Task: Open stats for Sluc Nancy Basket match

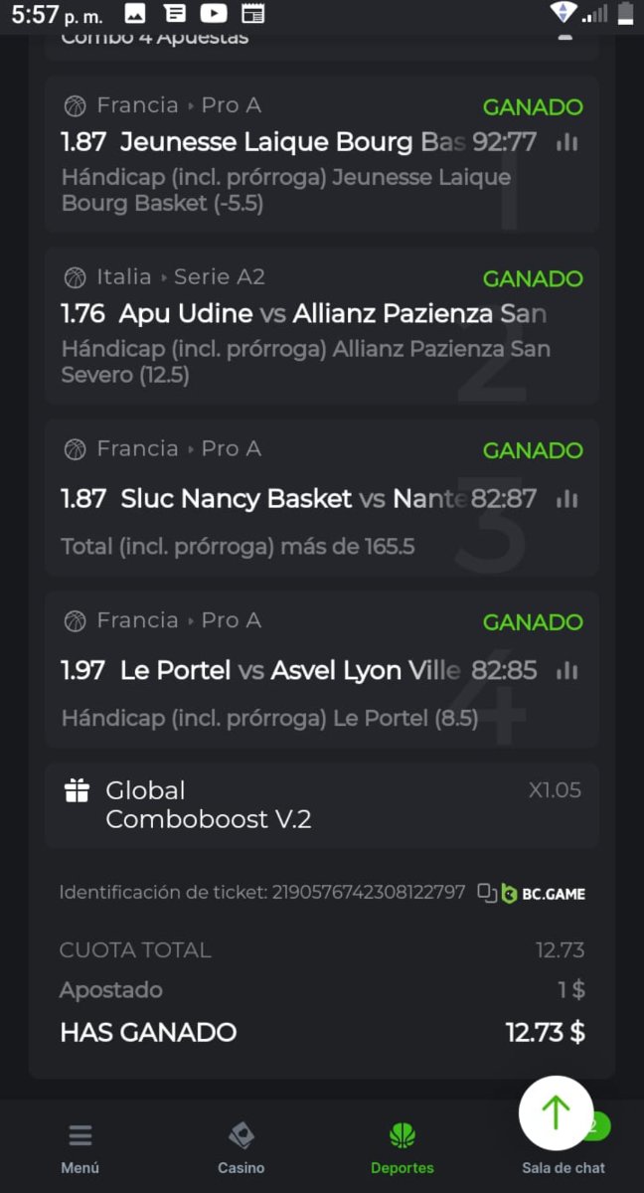Action: tap(567, 499)
